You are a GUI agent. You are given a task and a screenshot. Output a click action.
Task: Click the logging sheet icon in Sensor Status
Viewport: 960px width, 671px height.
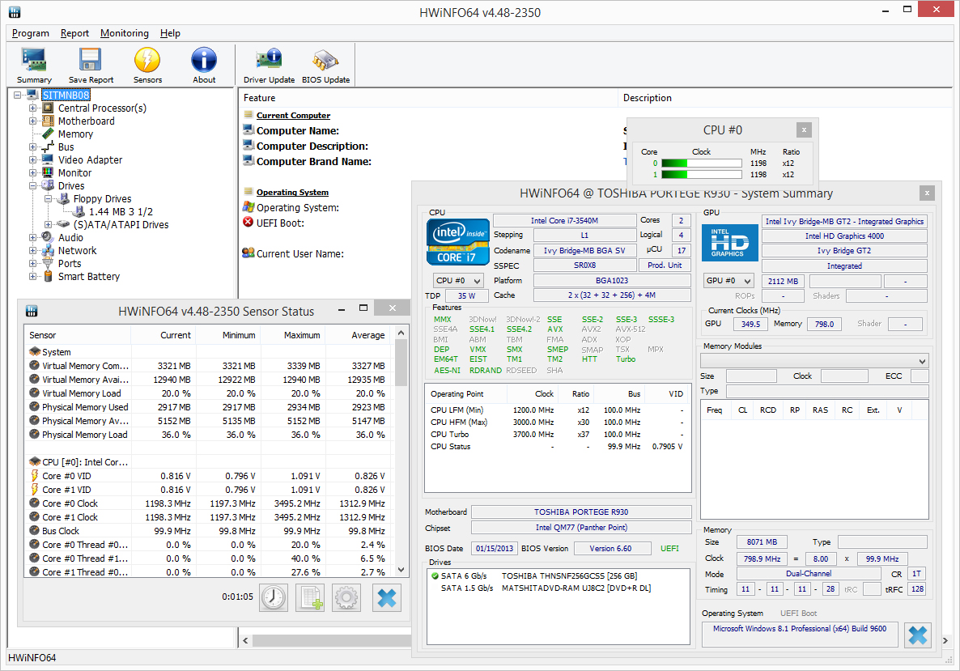point(310,597)
